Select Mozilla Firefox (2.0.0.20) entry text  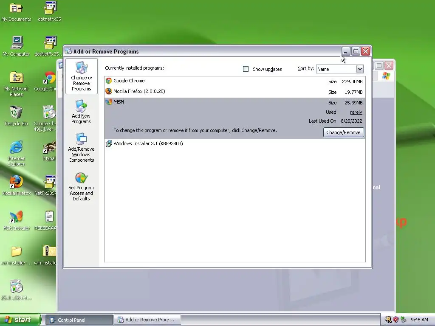139,91
